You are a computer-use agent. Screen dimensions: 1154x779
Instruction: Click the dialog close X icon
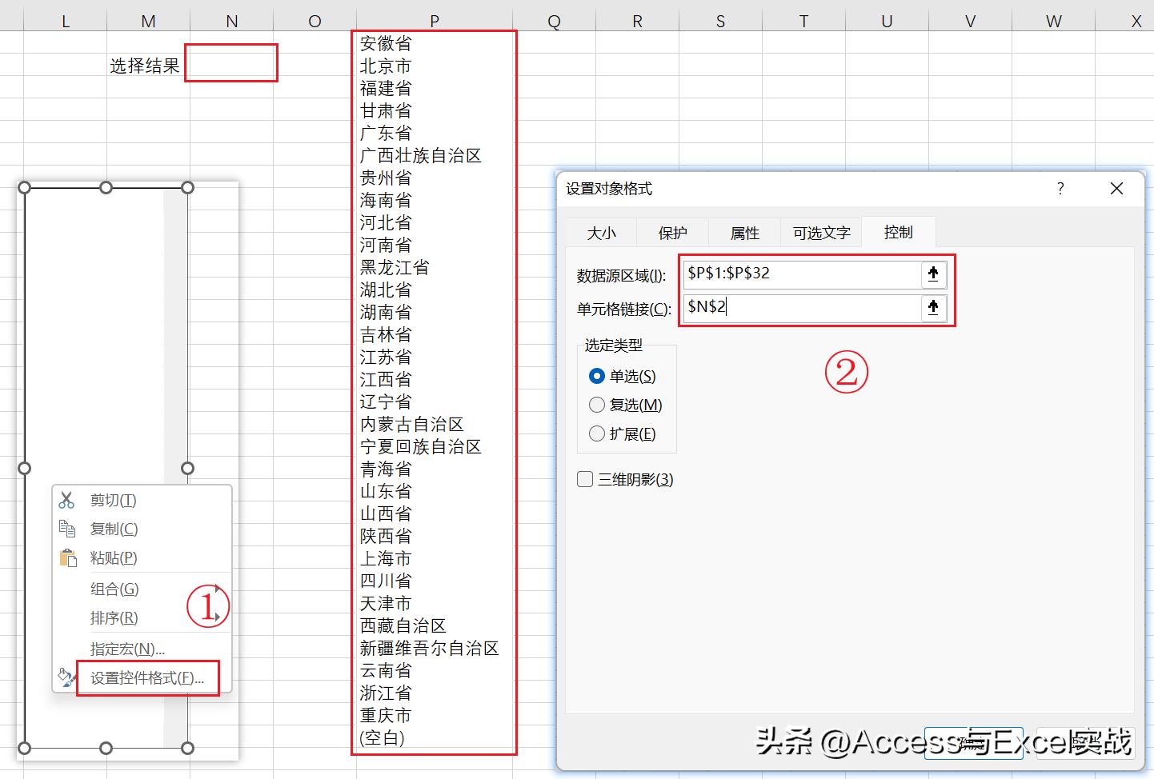coord(1116,189)
